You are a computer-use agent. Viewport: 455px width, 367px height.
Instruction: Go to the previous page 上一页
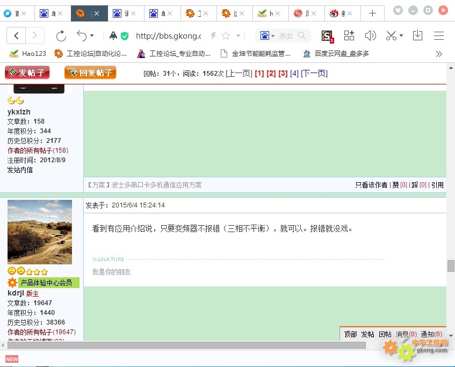[x=239, y=74]
